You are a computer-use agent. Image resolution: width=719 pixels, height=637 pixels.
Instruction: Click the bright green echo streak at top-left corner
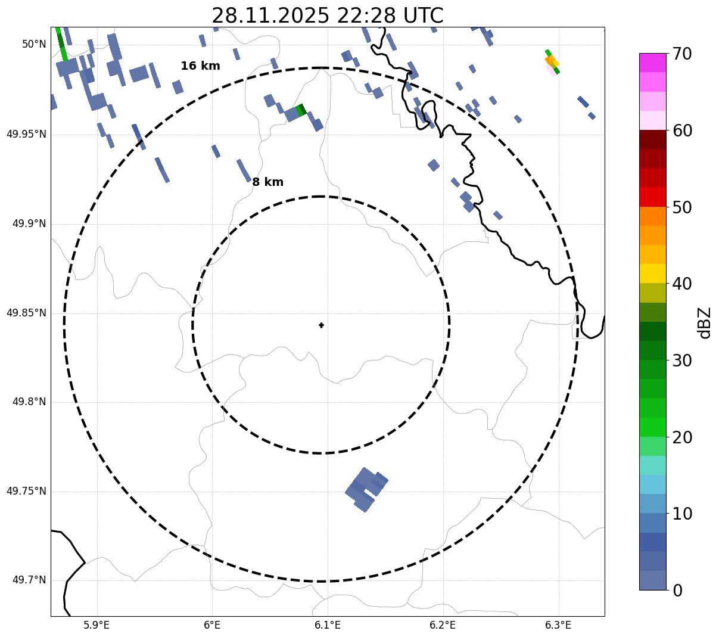tap(61, 43)
